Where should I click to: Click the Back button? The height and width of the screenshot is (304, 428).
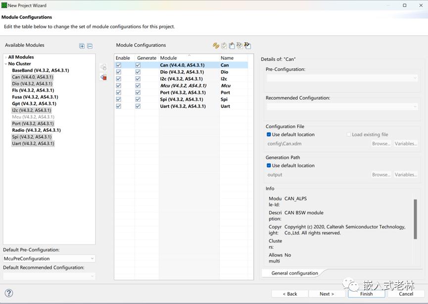[290, 294]
